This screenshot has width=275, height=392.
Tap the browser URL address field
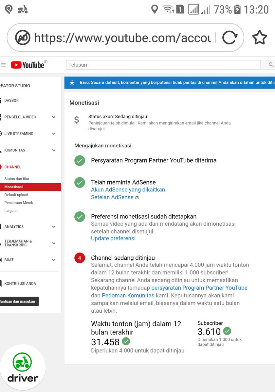[x=122, y=38]
